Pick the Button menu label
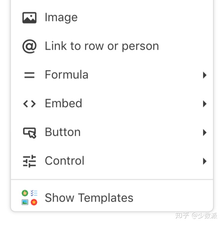This screenshot has height=225, width=223. [63, 132]
